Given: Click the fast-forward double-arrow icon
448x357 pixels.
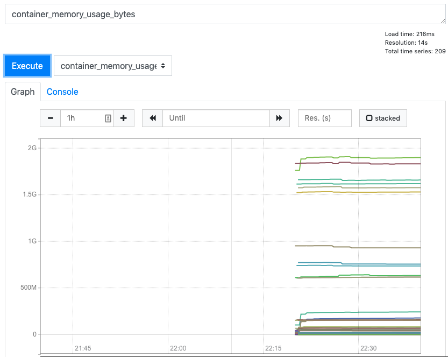Looking at the screenshot, I should [x=280, y=118].
